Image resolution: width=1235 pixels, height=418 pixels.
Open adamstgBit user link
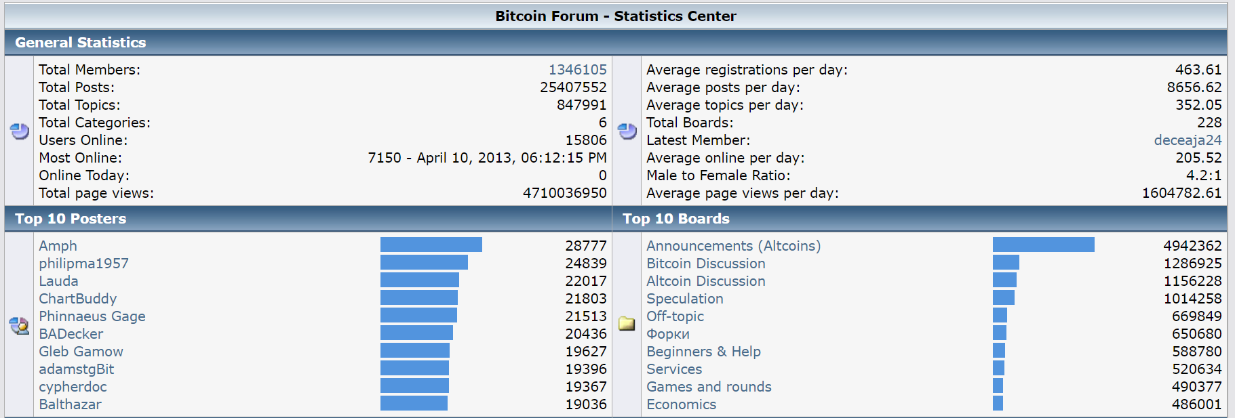click(x=76, y=369)
